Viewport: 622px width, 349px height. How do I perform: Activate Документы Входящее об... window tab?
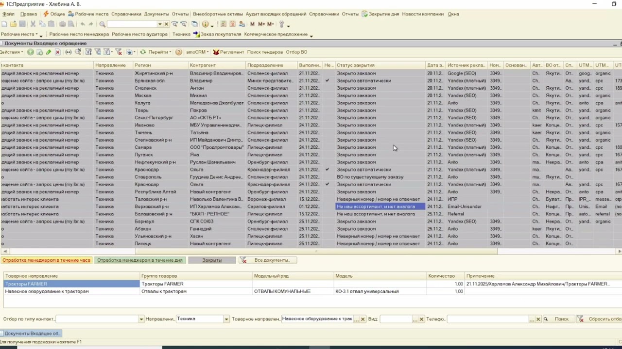[x=31, y=333]
